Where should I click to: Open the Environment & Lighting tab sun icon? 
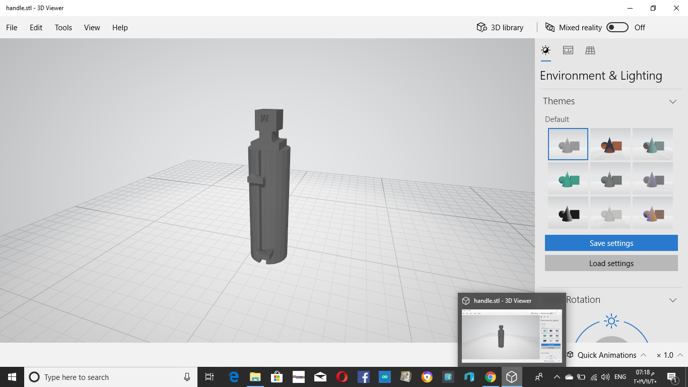545,50
